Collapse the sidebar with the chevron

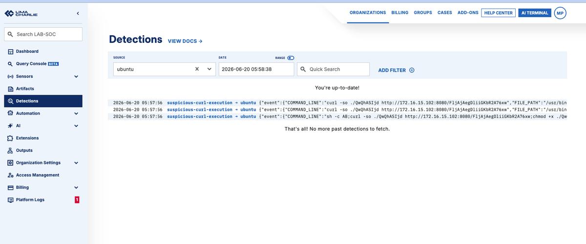[x=78, y=13]
